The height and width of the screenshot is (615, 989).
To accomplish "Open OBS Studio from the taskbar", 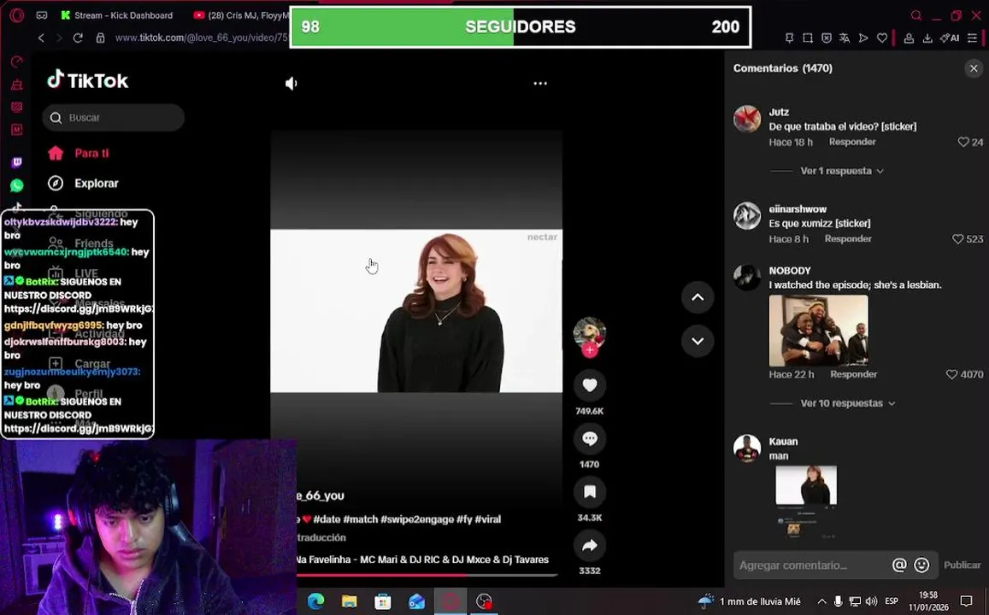I will click(x=484, y=601).
